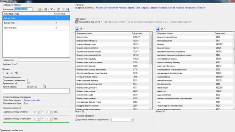Expand the @ icon dropdown arrow
The width and height of the screenshot is (235, 132).
click(x=48, y=9)
